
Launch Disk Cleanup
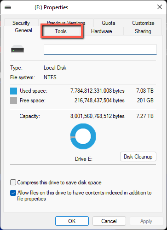click(x=138, y=157)
